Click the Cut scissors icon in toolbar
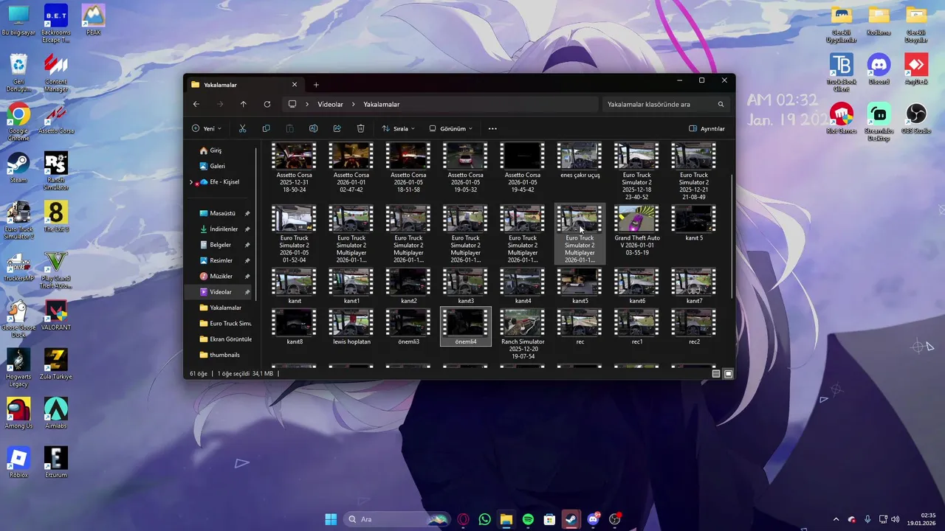This screenshot has width=945, height=531. (x=242, y=128)
